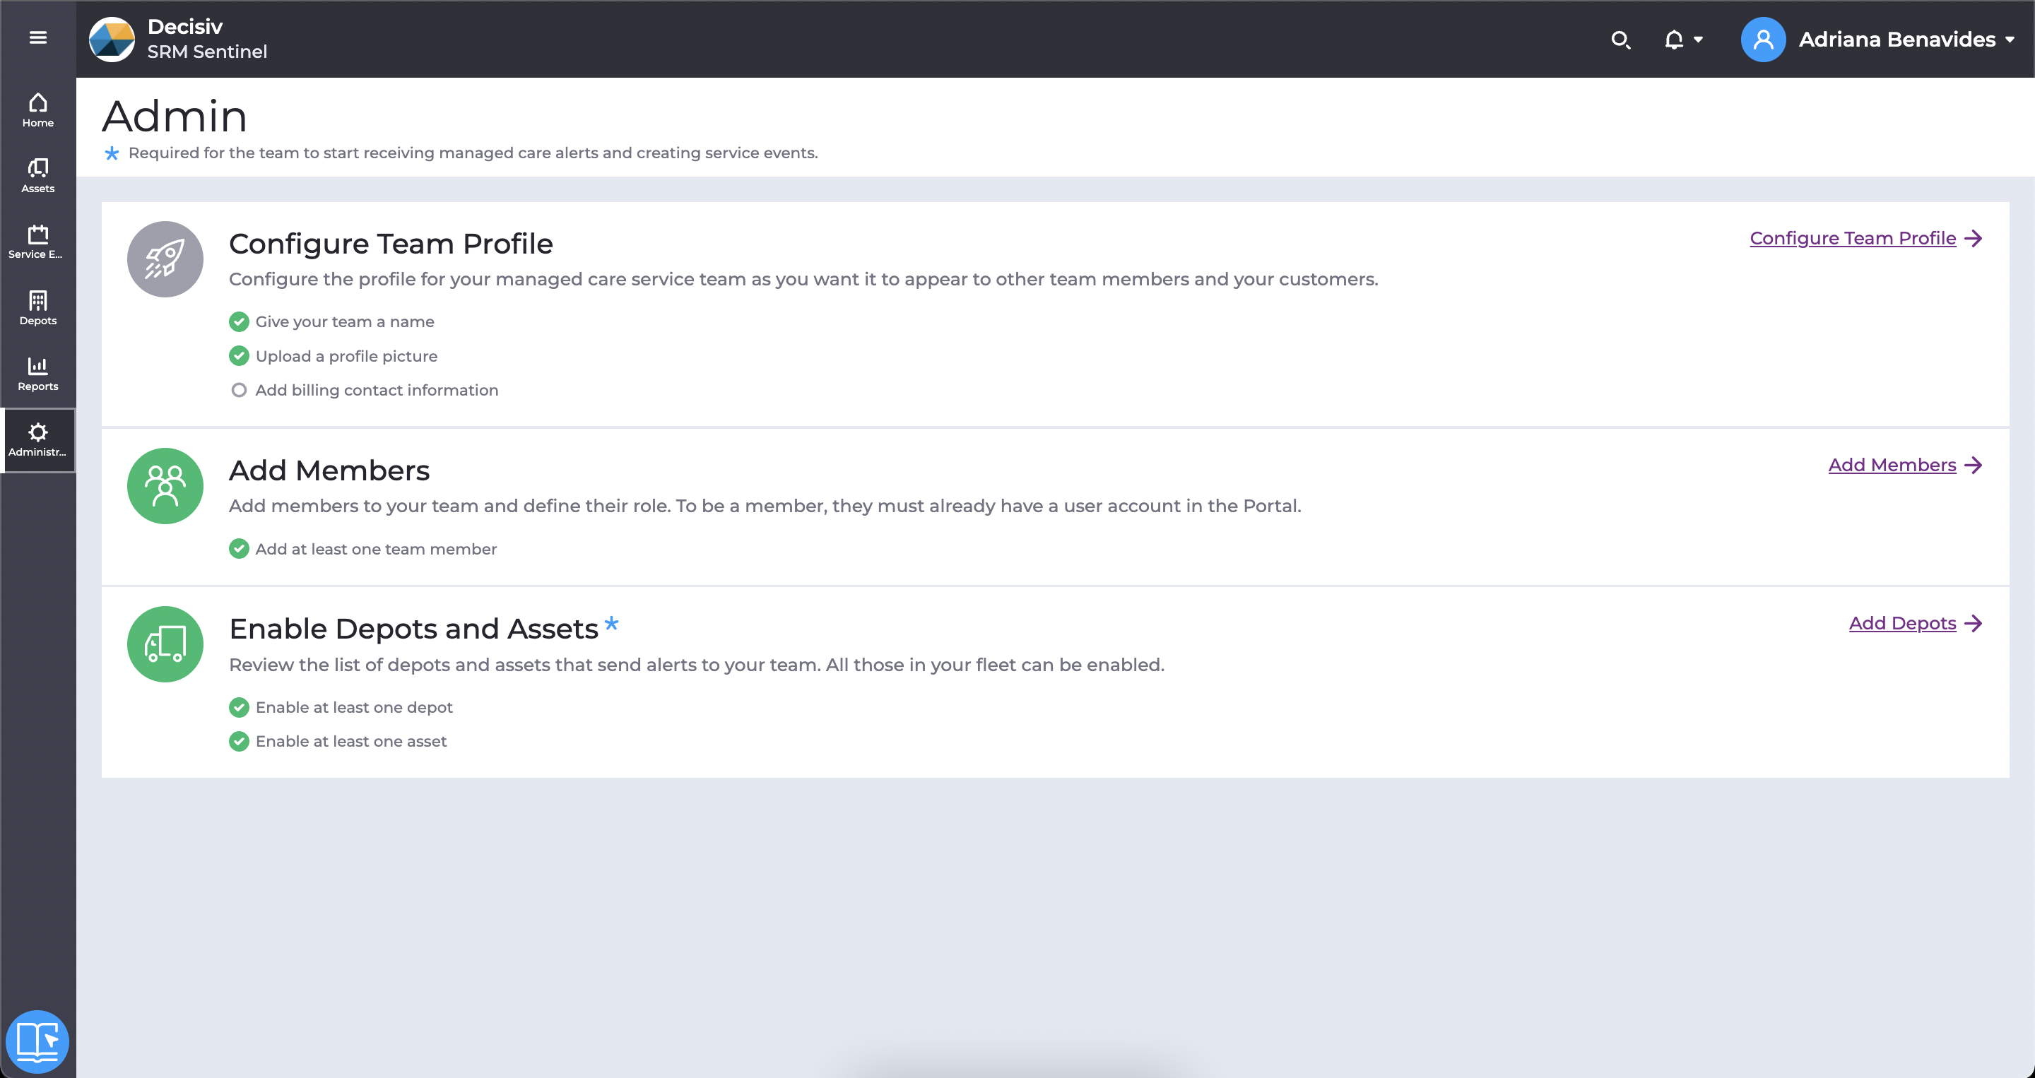Open the Assets section from sidebar
This screenshot has height=1078, width=2035.
(x=37, y=174)
